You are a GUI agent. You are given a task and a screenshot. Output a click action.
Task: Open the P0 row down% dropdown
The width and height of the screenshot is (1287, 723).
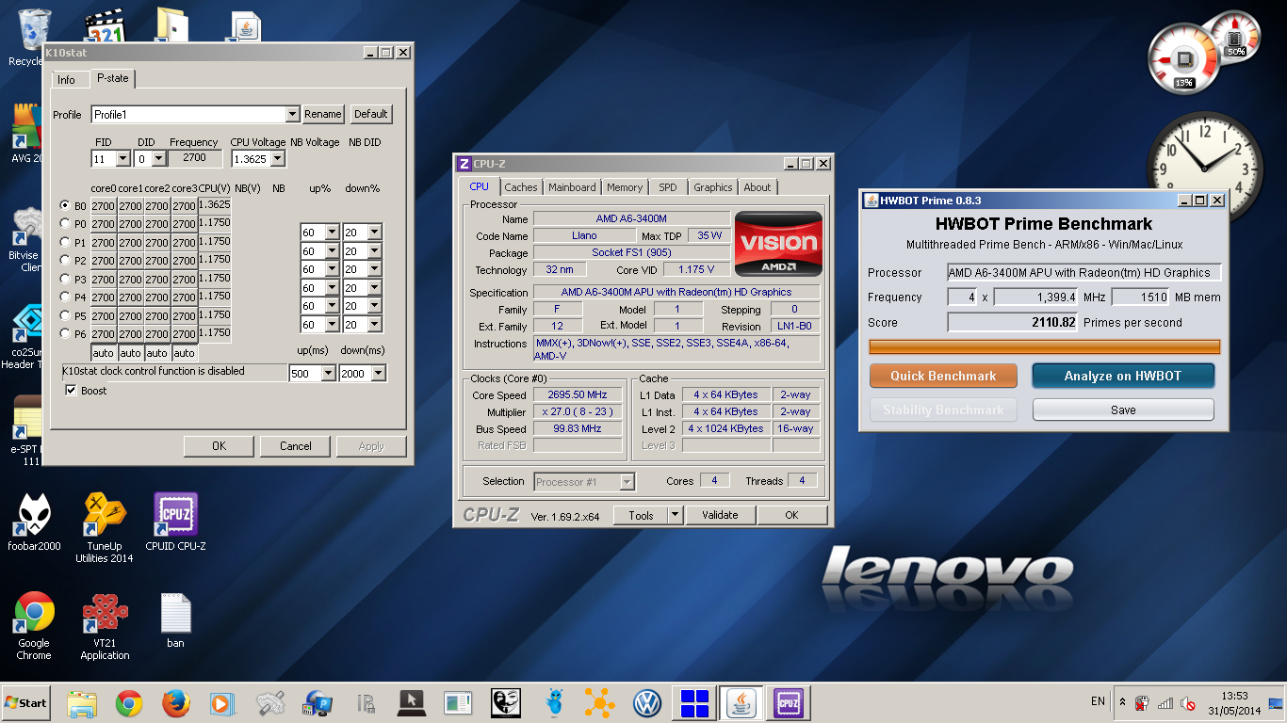375,233
